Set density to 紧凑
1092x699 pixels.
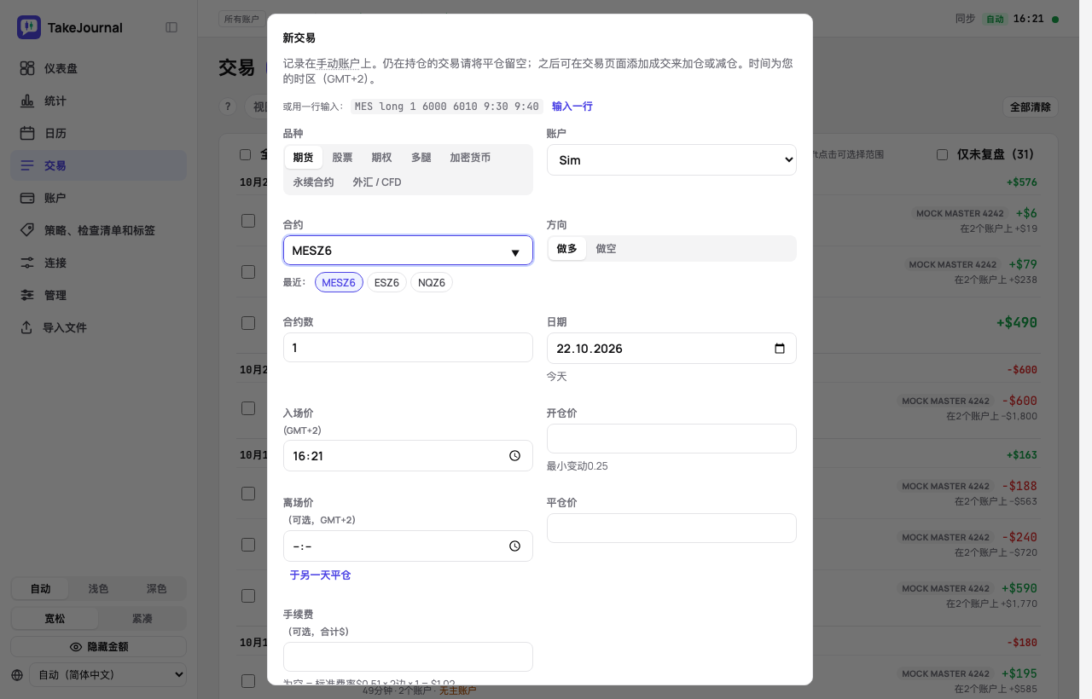[142, 618]
